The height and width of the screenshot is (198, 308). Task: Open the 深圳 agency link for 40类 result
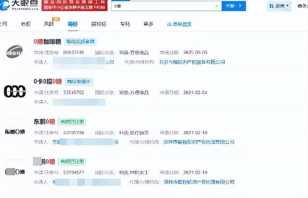(x=199, y=182)
